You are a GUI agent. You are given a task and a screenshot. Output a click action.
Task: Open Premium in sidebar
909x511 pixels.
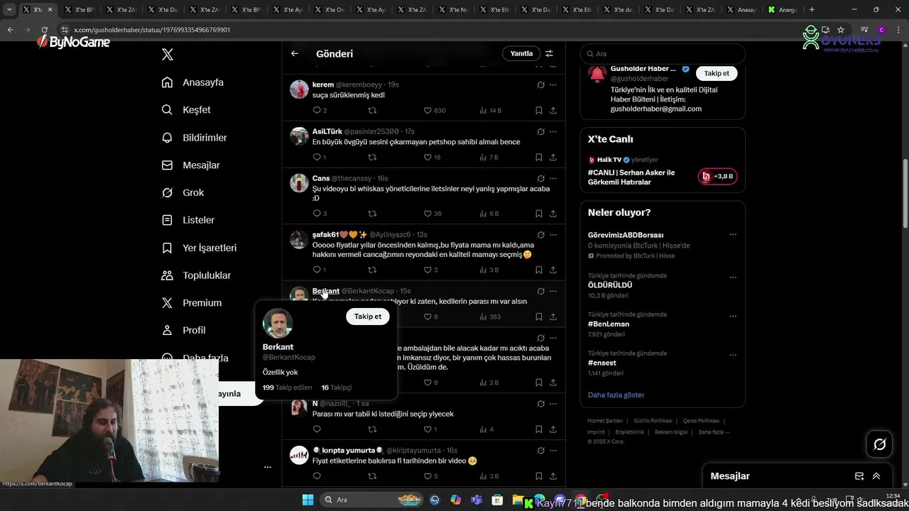(x=192, y=302)
